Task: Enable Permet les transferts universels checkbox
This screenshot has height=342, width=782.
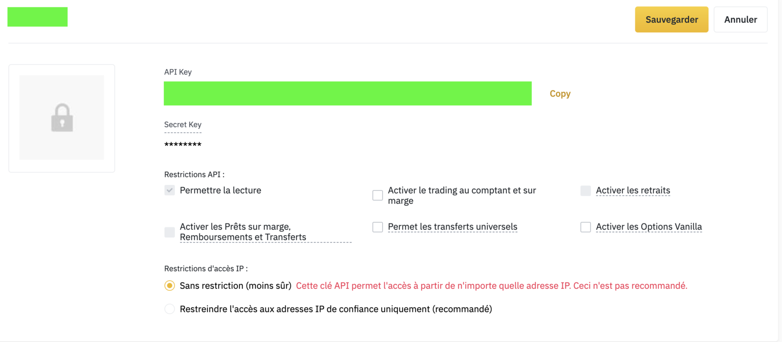Action: click(x=378, y=227)
